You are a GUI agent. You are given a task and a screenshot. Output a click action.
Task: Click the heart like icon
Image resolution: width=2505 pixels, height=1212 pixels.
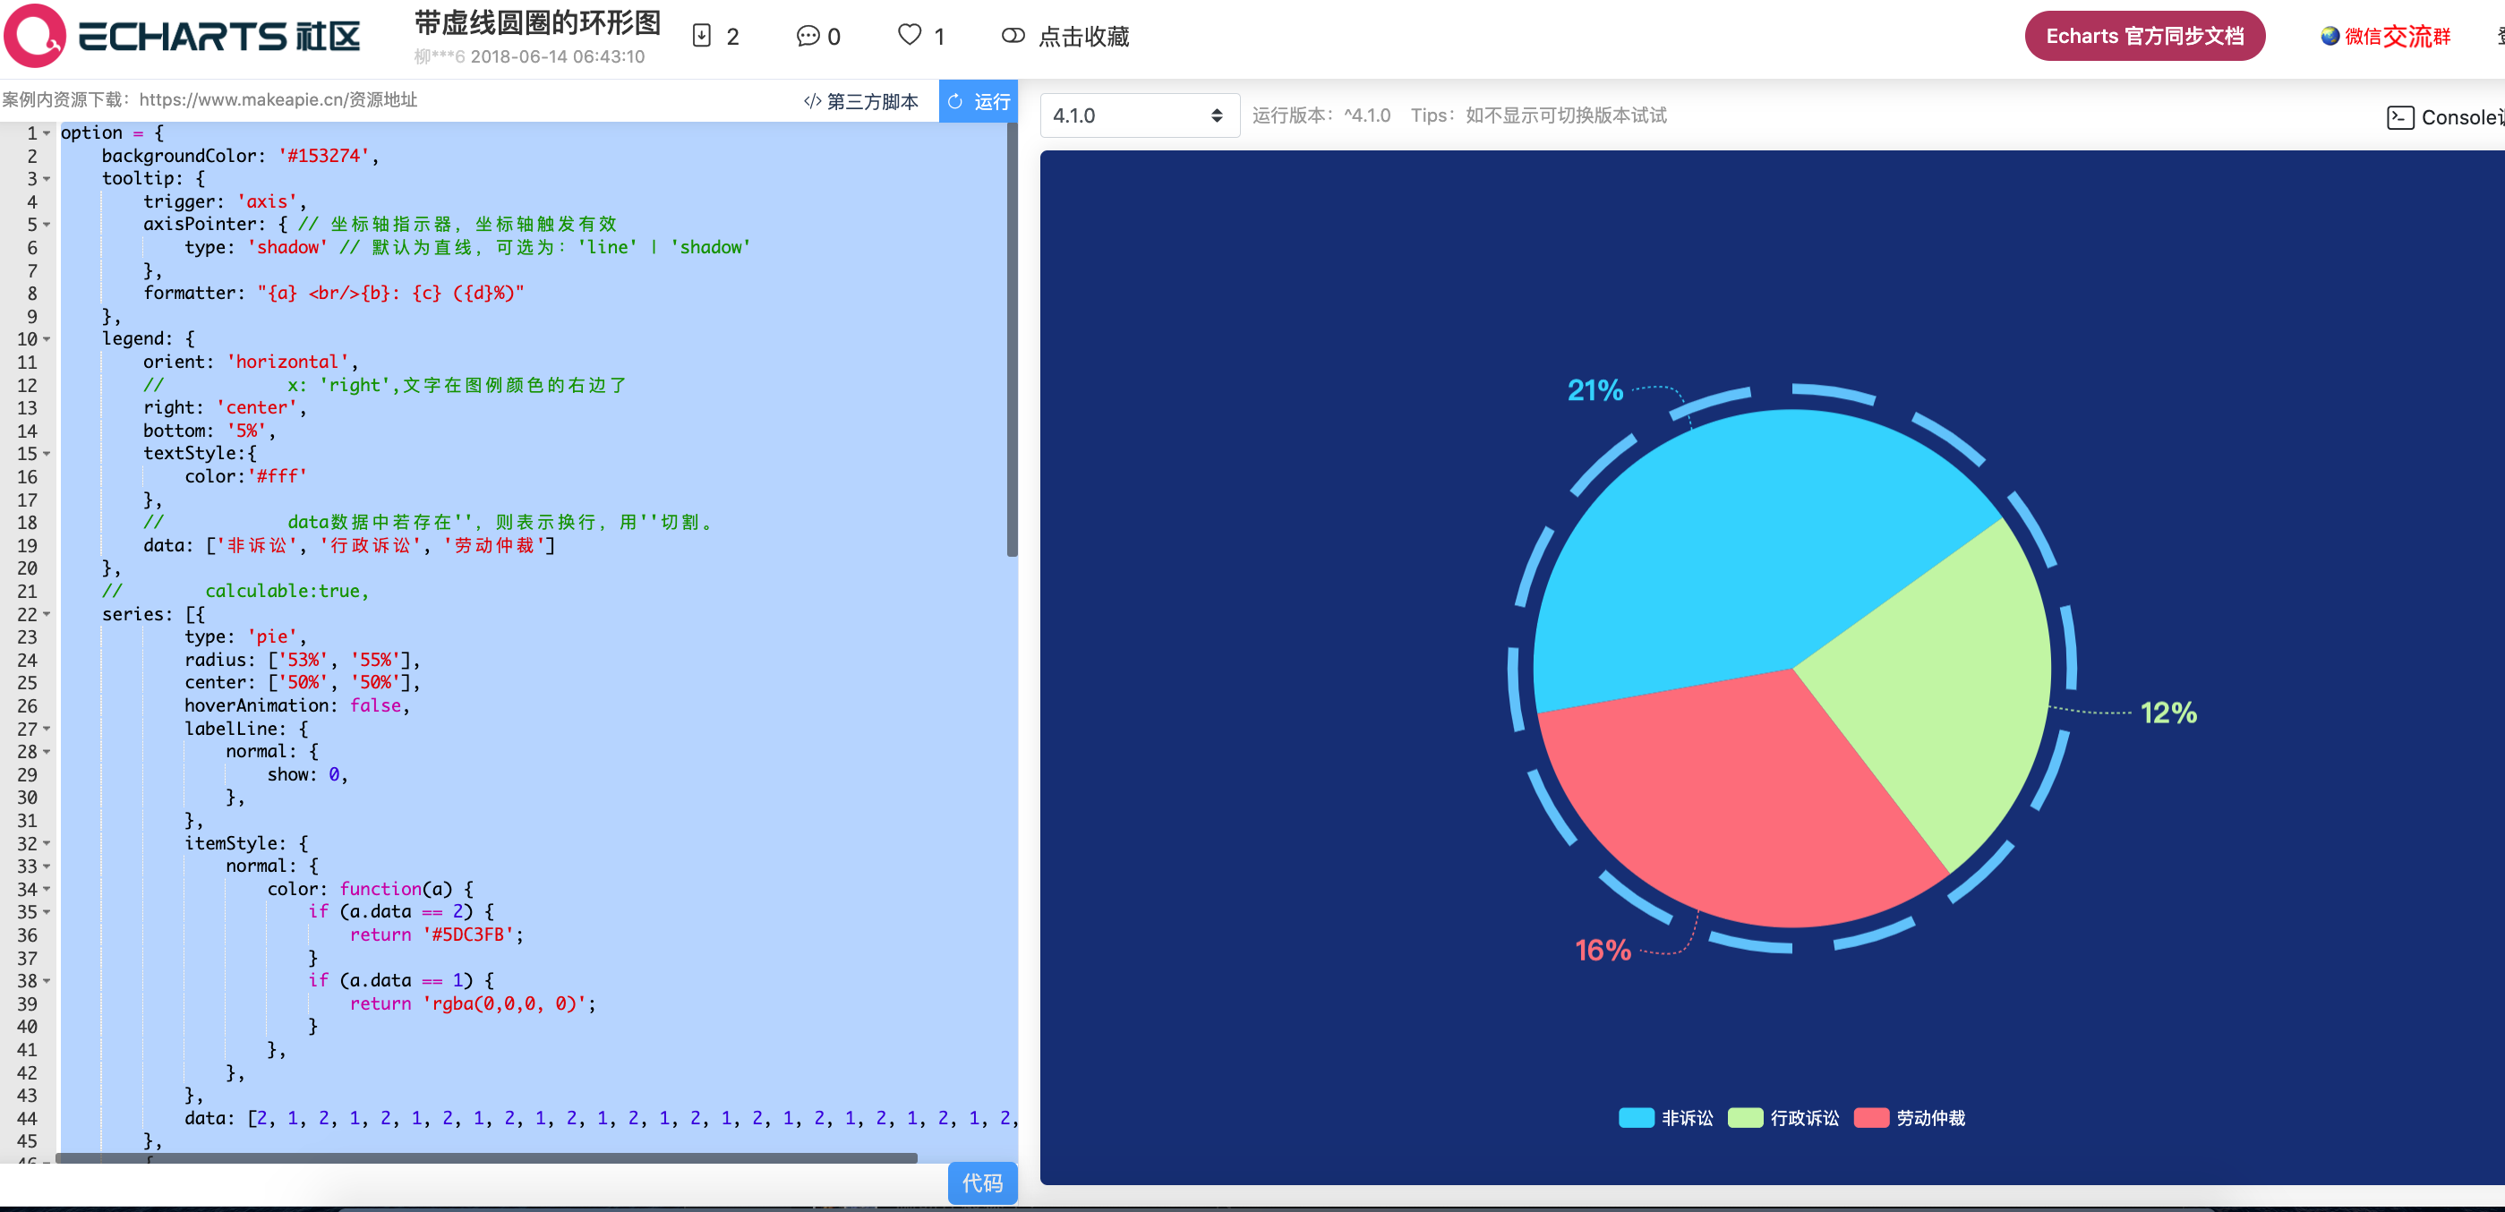click(910, 35)
